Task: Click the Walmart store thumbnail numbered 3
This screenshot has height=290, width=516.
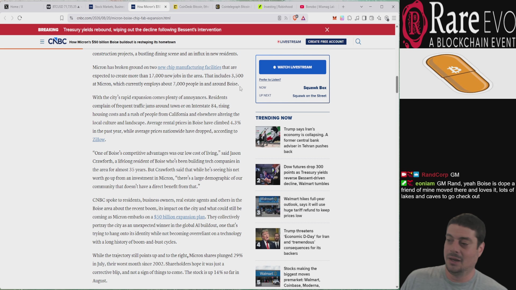Action: pos(268,206)
